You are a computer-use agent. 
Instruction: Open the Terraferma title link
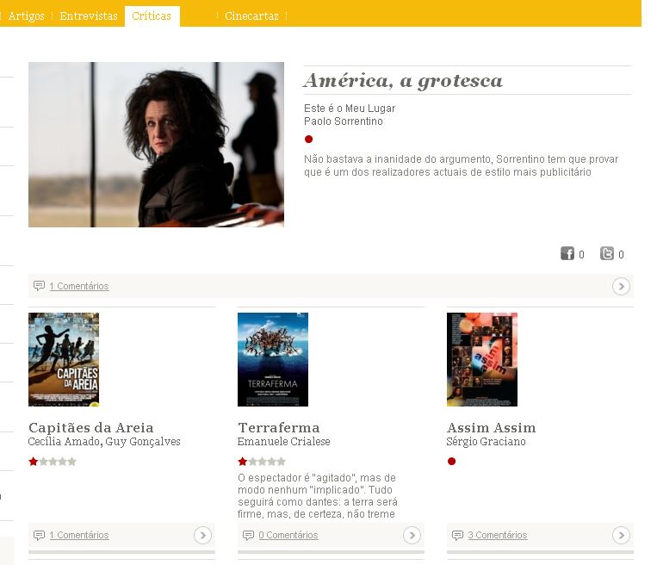279,427
